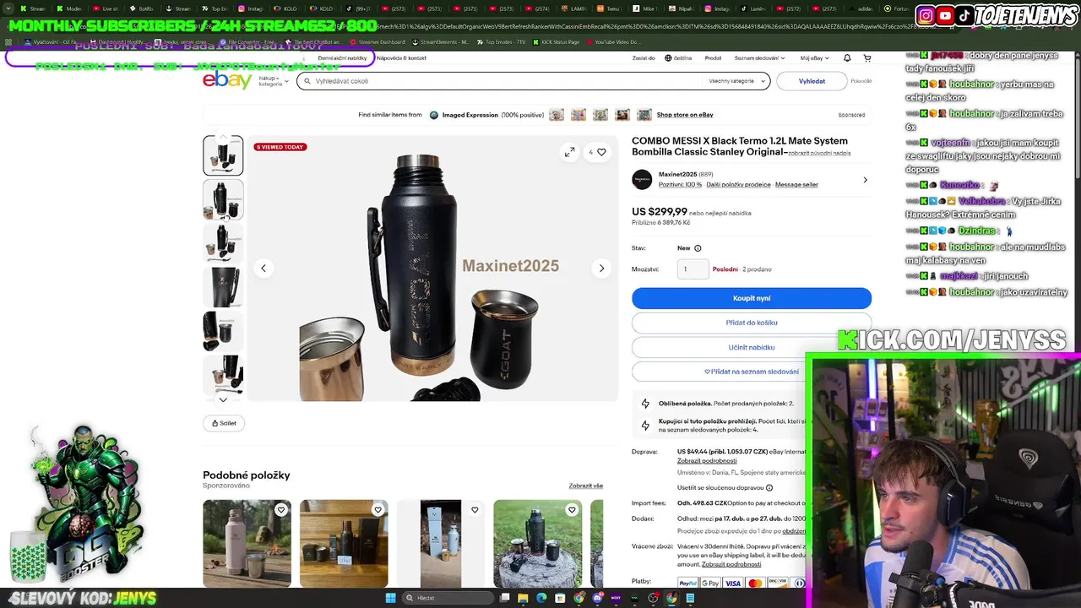Click the Prodat menu item

713,58
